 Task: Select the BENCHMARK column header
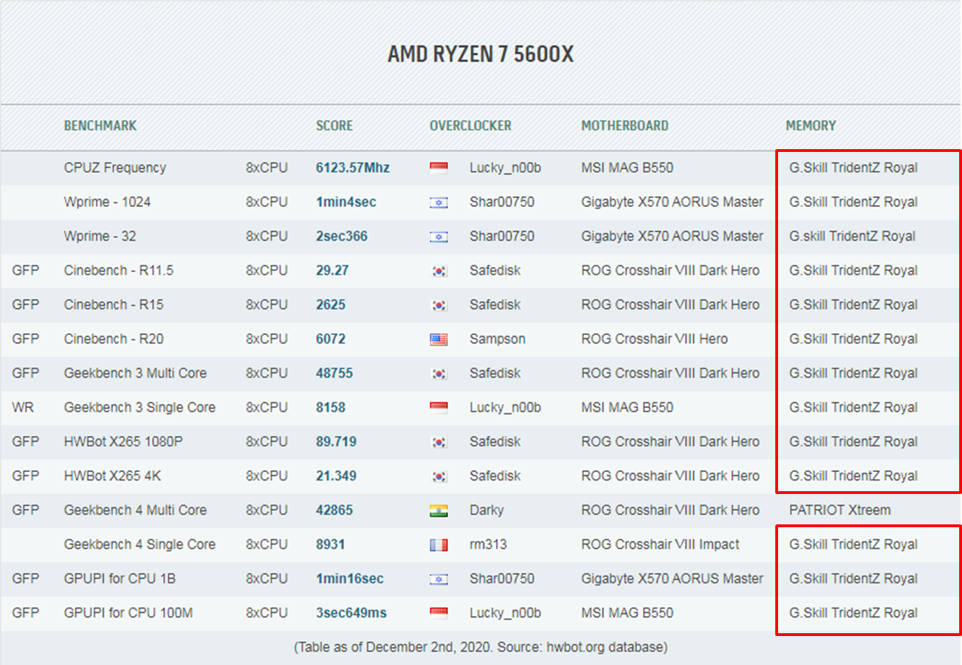100,126
